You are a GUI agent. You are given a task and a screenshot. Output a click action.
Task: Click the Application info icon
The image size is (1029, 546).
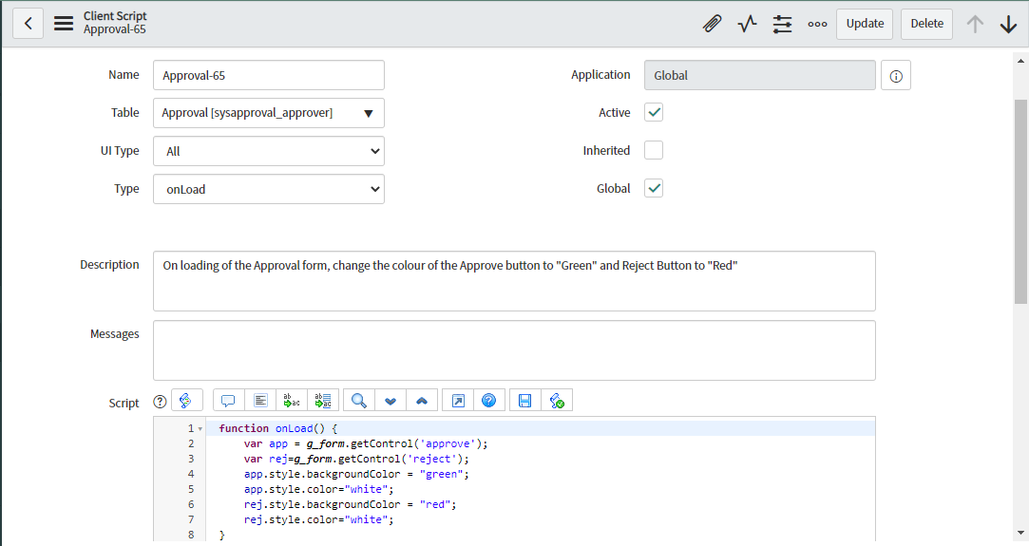tap(895, 75)
